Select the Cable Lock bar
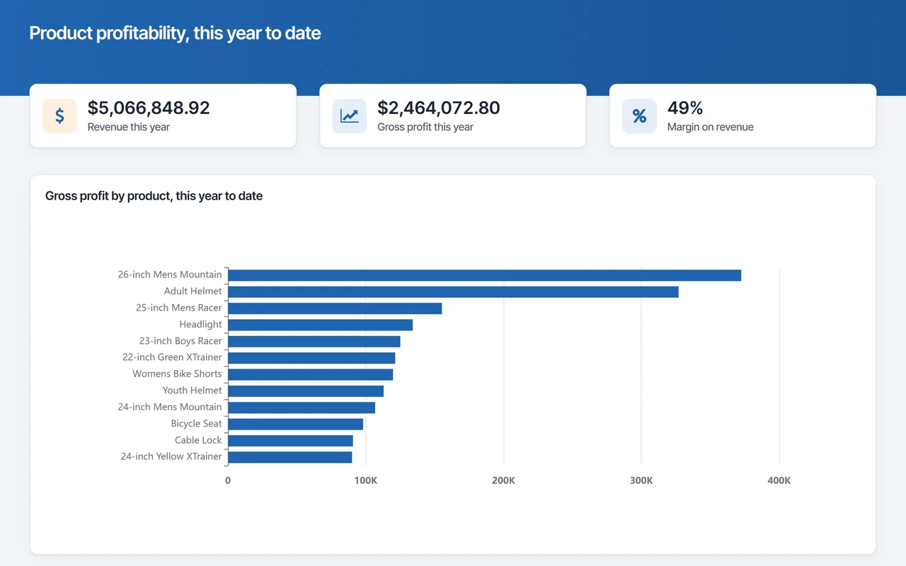 tap(291, 441)
